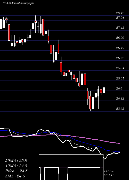Select the 26.49 price level label
Image resolution: width=129 pixels, height=180 pixels.
[120, 48]
